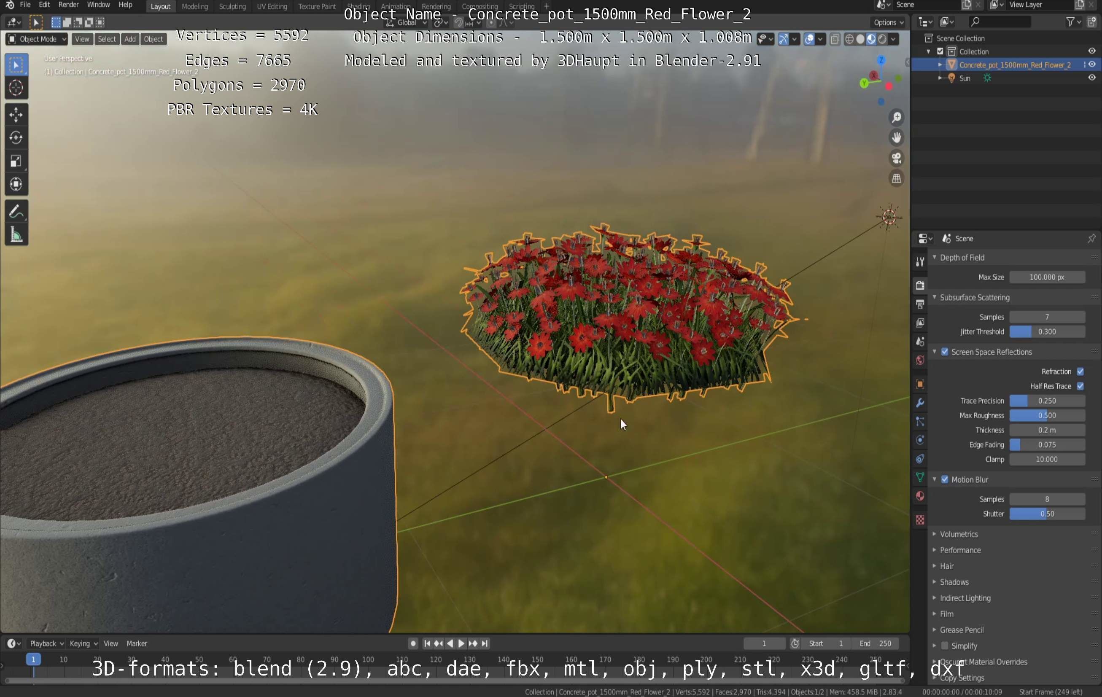The height and width of the screenshot is (697, 1102).
Task: Click the viewport zoom magnifier icon
Action: coord(896,118)
